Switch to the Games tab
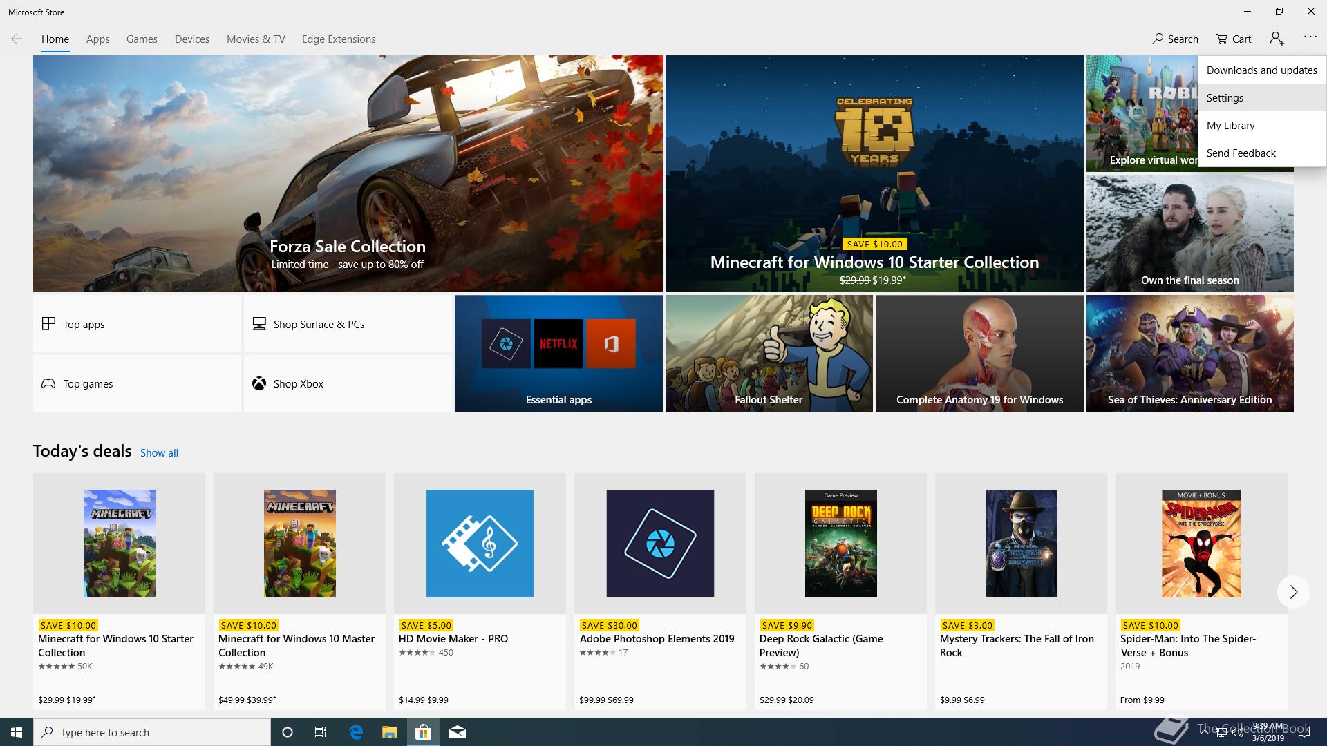The height and width of the screenshot is (746, 1327). pyautogui.click(x=142, y=39)
